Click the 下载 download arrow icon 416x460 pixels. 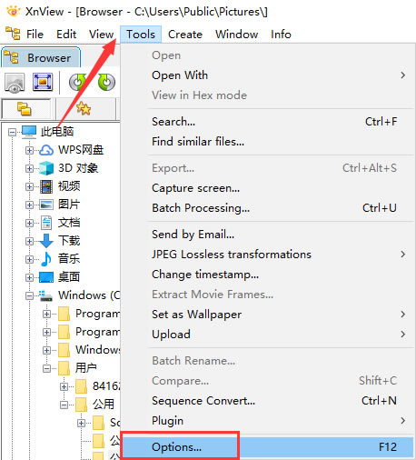coord(46,241)
